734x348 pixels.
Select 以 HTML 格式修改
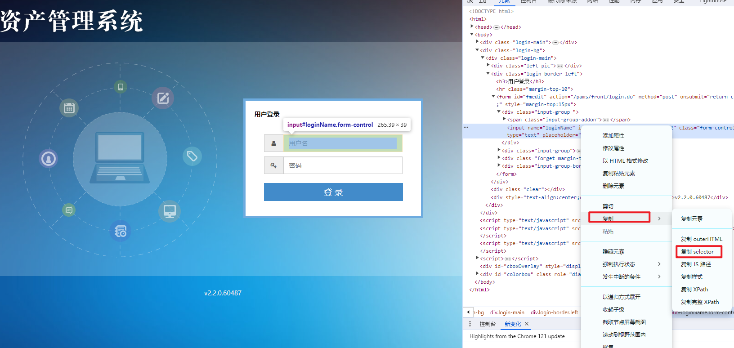click(x=627, y=161)
